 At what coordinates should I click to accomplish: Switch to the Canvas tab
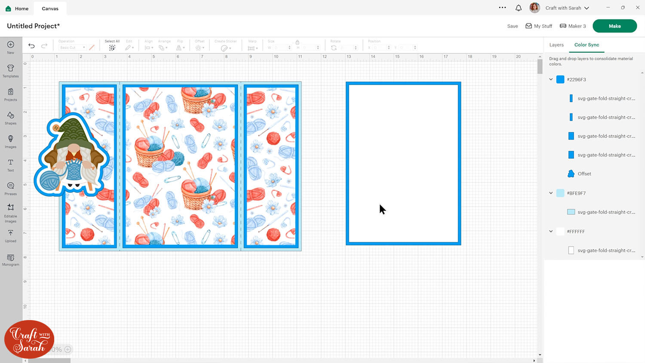50,8
